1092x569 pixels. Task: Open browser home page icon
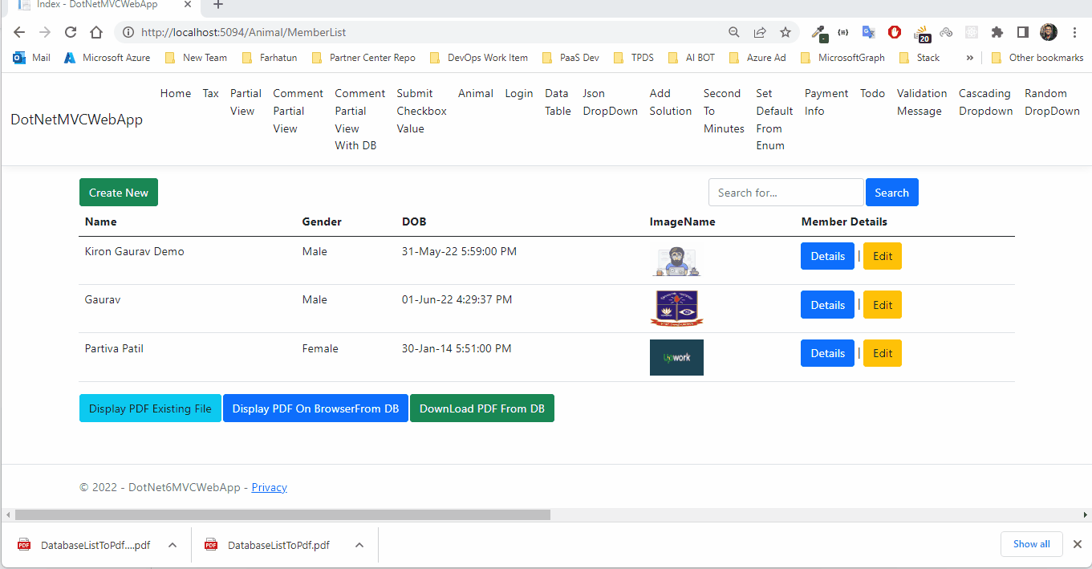coord(96,32)
